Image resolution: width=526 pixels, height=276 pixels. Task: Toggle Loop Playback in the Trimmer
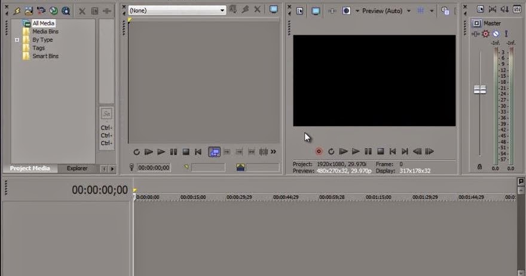(136, 152)
